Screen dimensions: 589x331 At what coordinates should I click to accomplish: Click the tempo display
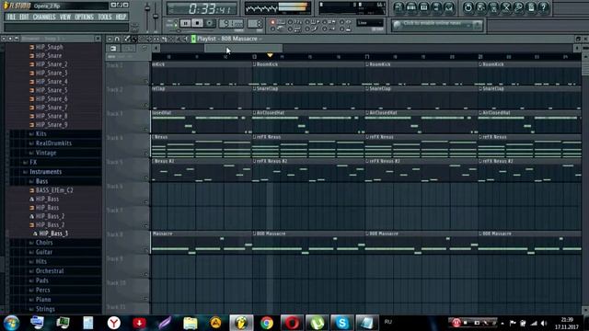[x=231, y=24]
